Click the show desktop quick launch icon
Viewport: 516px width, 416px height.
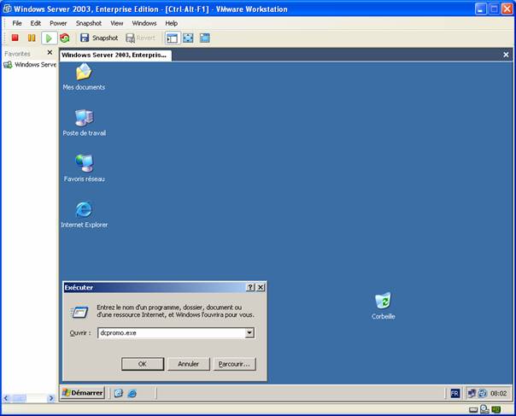point(119,393)
